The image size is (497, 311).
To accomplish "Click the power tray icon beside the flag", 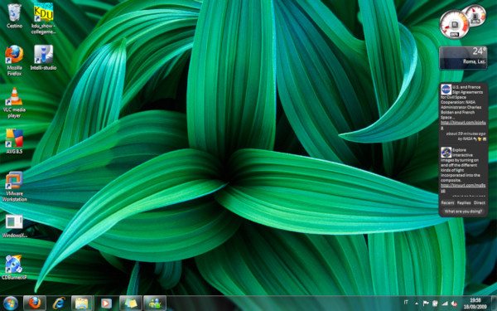I will 435,304.
